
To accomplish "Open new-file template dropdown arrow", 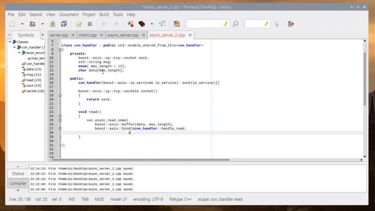I will (22, 24).
